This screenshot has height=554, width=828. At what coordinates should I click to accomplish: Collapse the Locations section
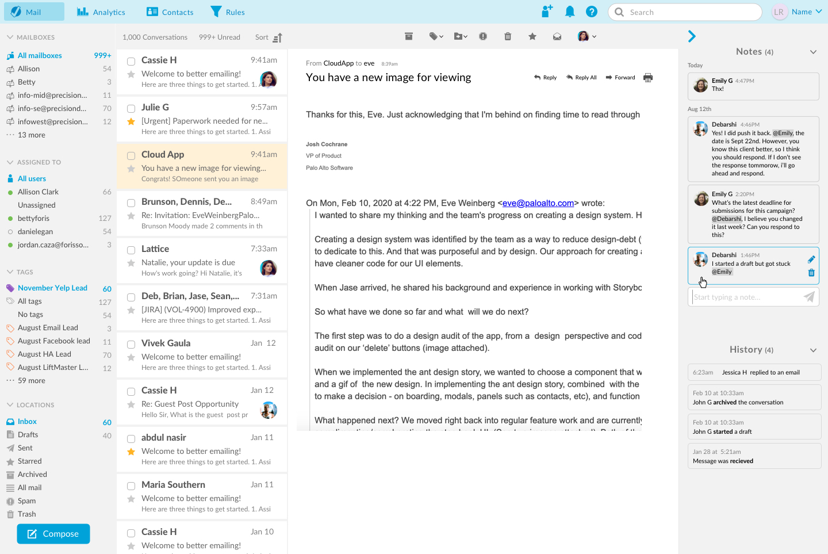click(10, 405)
